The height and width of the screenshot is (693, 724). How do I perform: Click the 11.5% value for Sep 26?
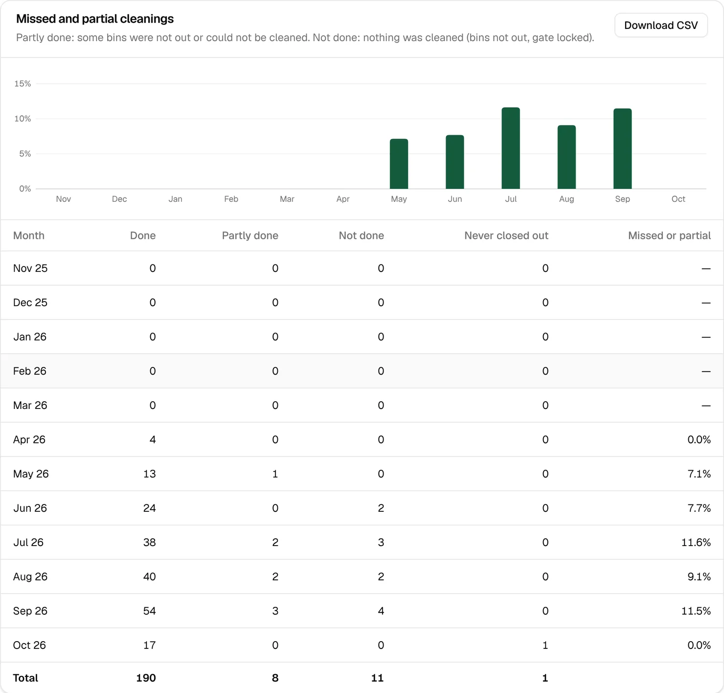pos(696,611)
